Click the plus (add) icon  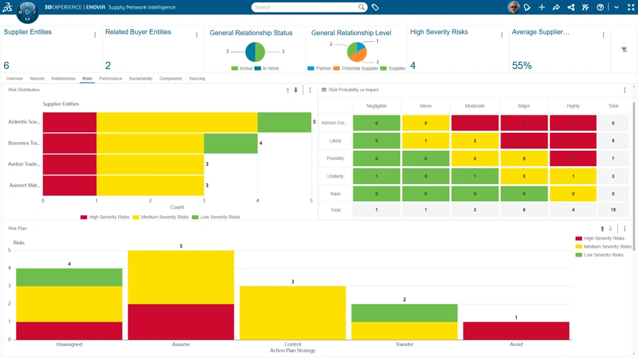click(x=542, y=7)
